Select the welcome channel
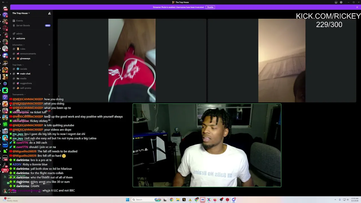 (x=21, y=38)
